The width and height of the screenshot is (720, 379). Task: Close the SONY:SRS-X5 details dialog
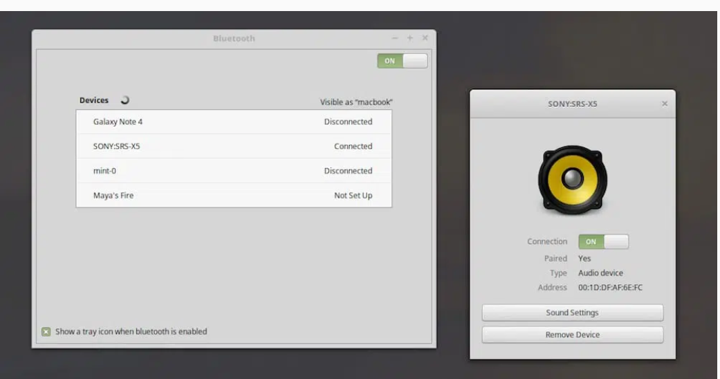click(x=665, y=104)
